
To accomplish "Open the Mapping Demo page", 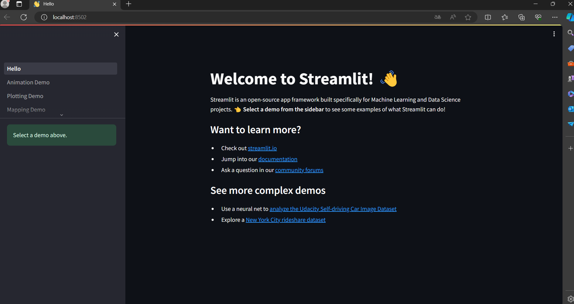I will [x=26, y=110].
